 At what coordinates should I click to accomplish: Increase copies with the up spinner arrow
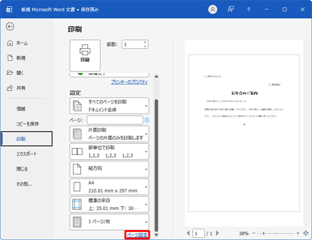(145, 42)
